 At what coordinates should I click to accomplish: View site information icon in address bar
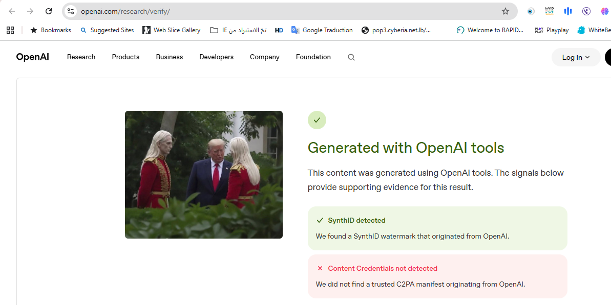[71, 11]
